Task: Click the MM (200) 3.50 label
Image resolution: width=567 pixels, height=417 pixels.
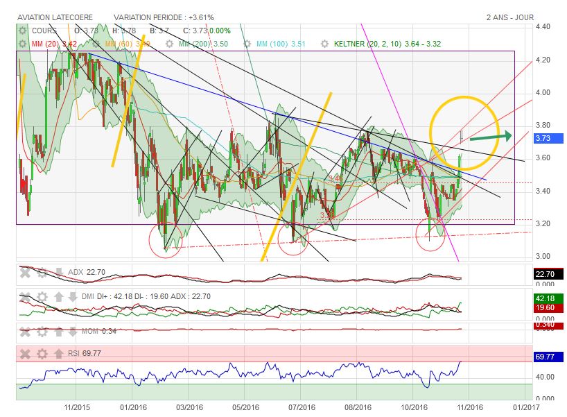Action: [x=203, y=44]
